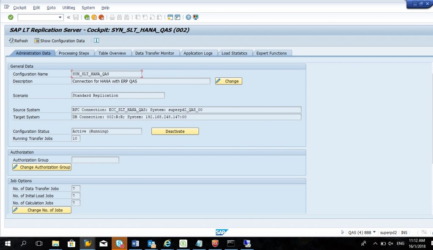Click the green Enter checkmark icon
The width and height of the screenshot is (433, 250).
pyautogui.click(x=11, y=17)
